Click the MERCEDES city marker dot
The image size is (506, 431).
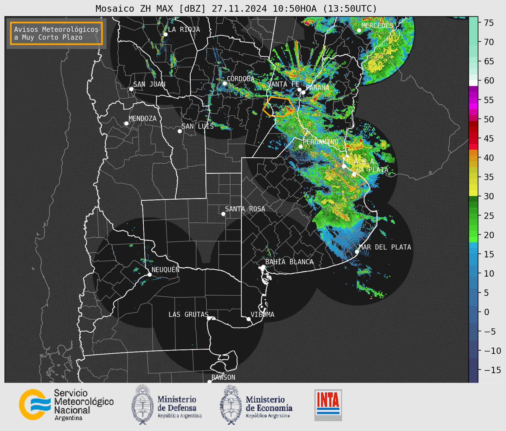click(x=359, y=31)
